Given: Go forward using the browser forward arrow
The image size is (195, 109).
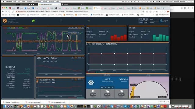Looking at the screenshot, I should coord(6,12).
